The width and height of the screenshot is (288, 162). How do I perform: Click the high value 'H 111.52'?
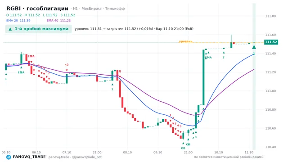[x=32, y=15]
